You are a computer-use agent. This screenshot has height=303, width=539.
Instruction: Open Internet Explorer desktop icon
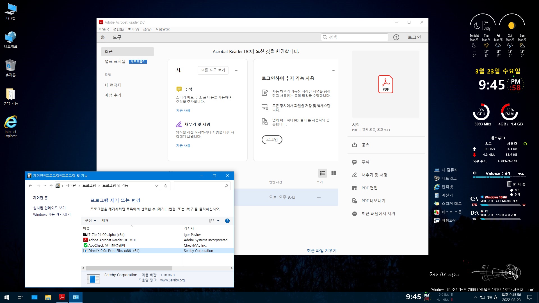click(11, 126)
